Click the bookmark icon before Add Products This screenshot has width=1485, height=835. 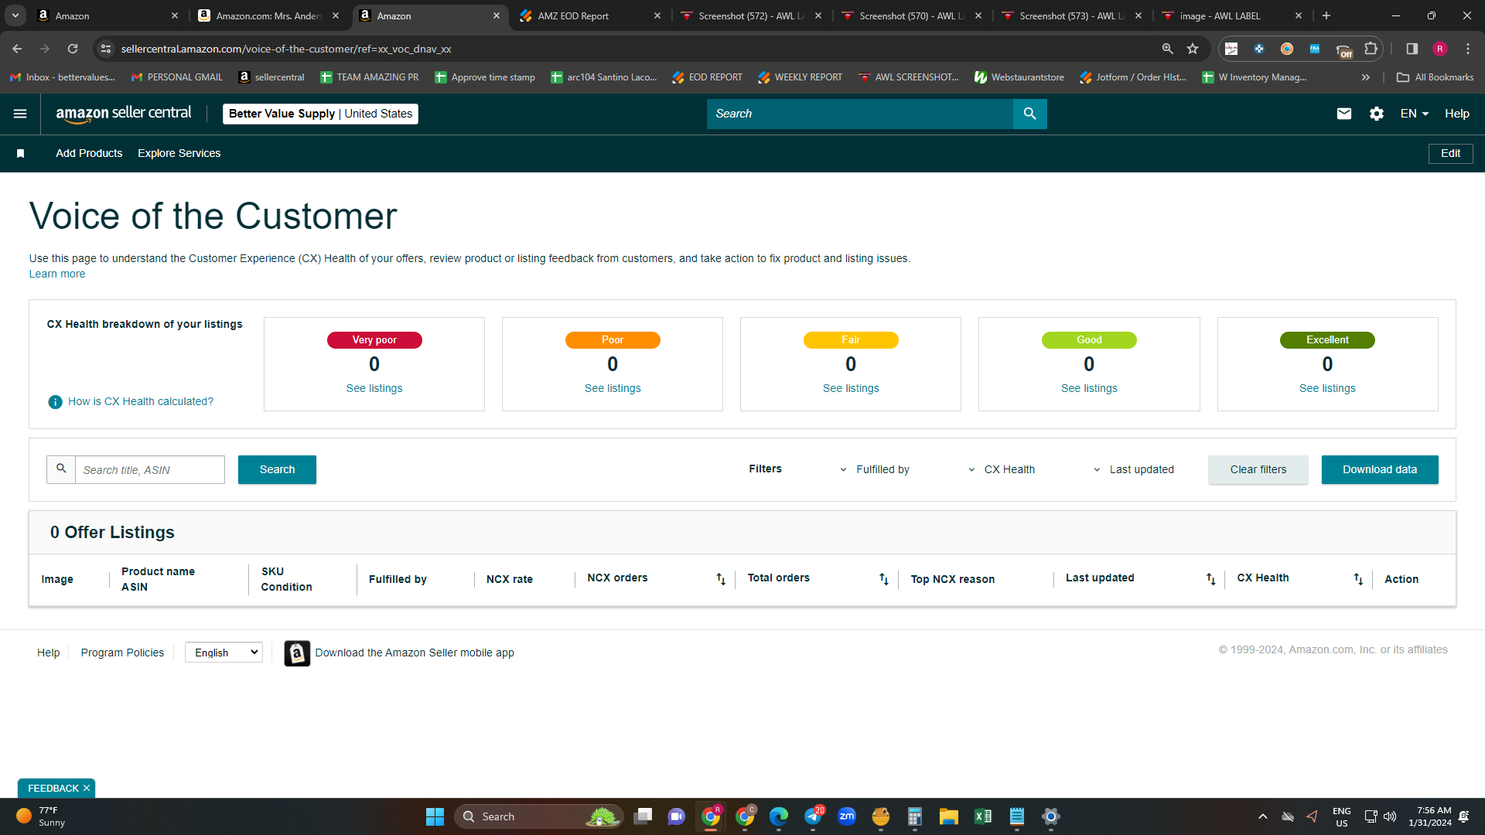21,154
